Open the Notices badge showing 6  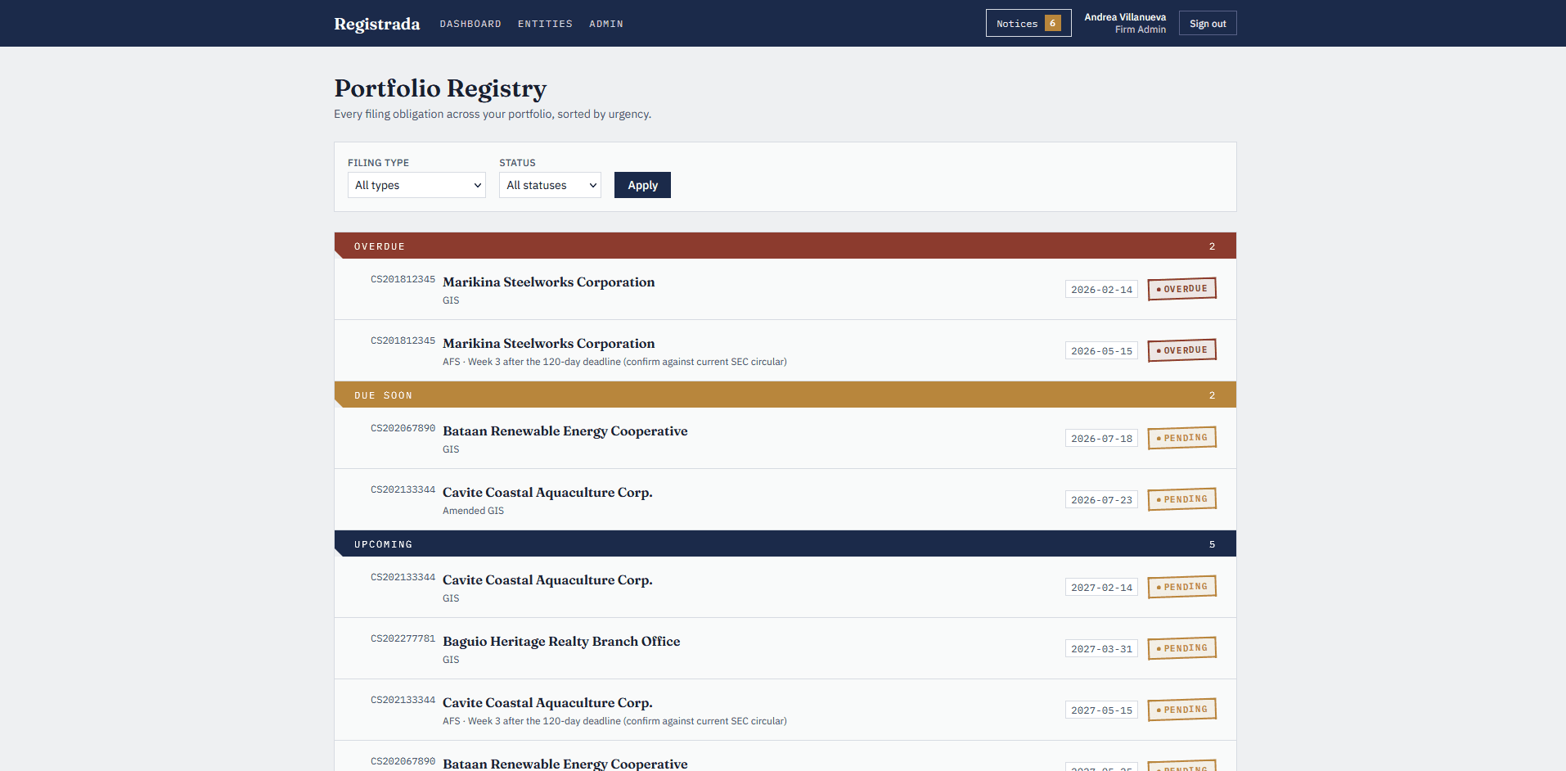point(1028,23)
